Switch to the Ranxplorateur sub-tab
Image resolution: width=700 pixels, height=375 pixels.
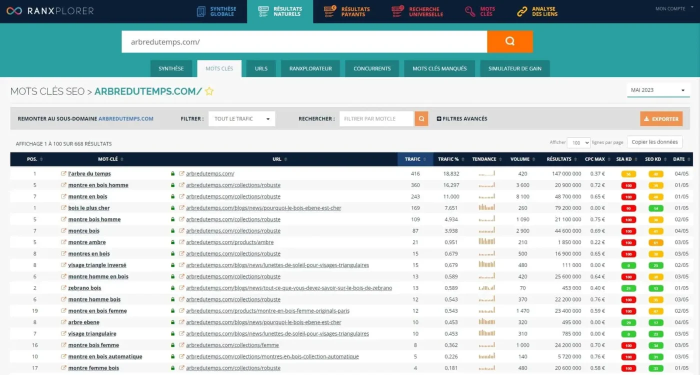[x=310, y=68]
